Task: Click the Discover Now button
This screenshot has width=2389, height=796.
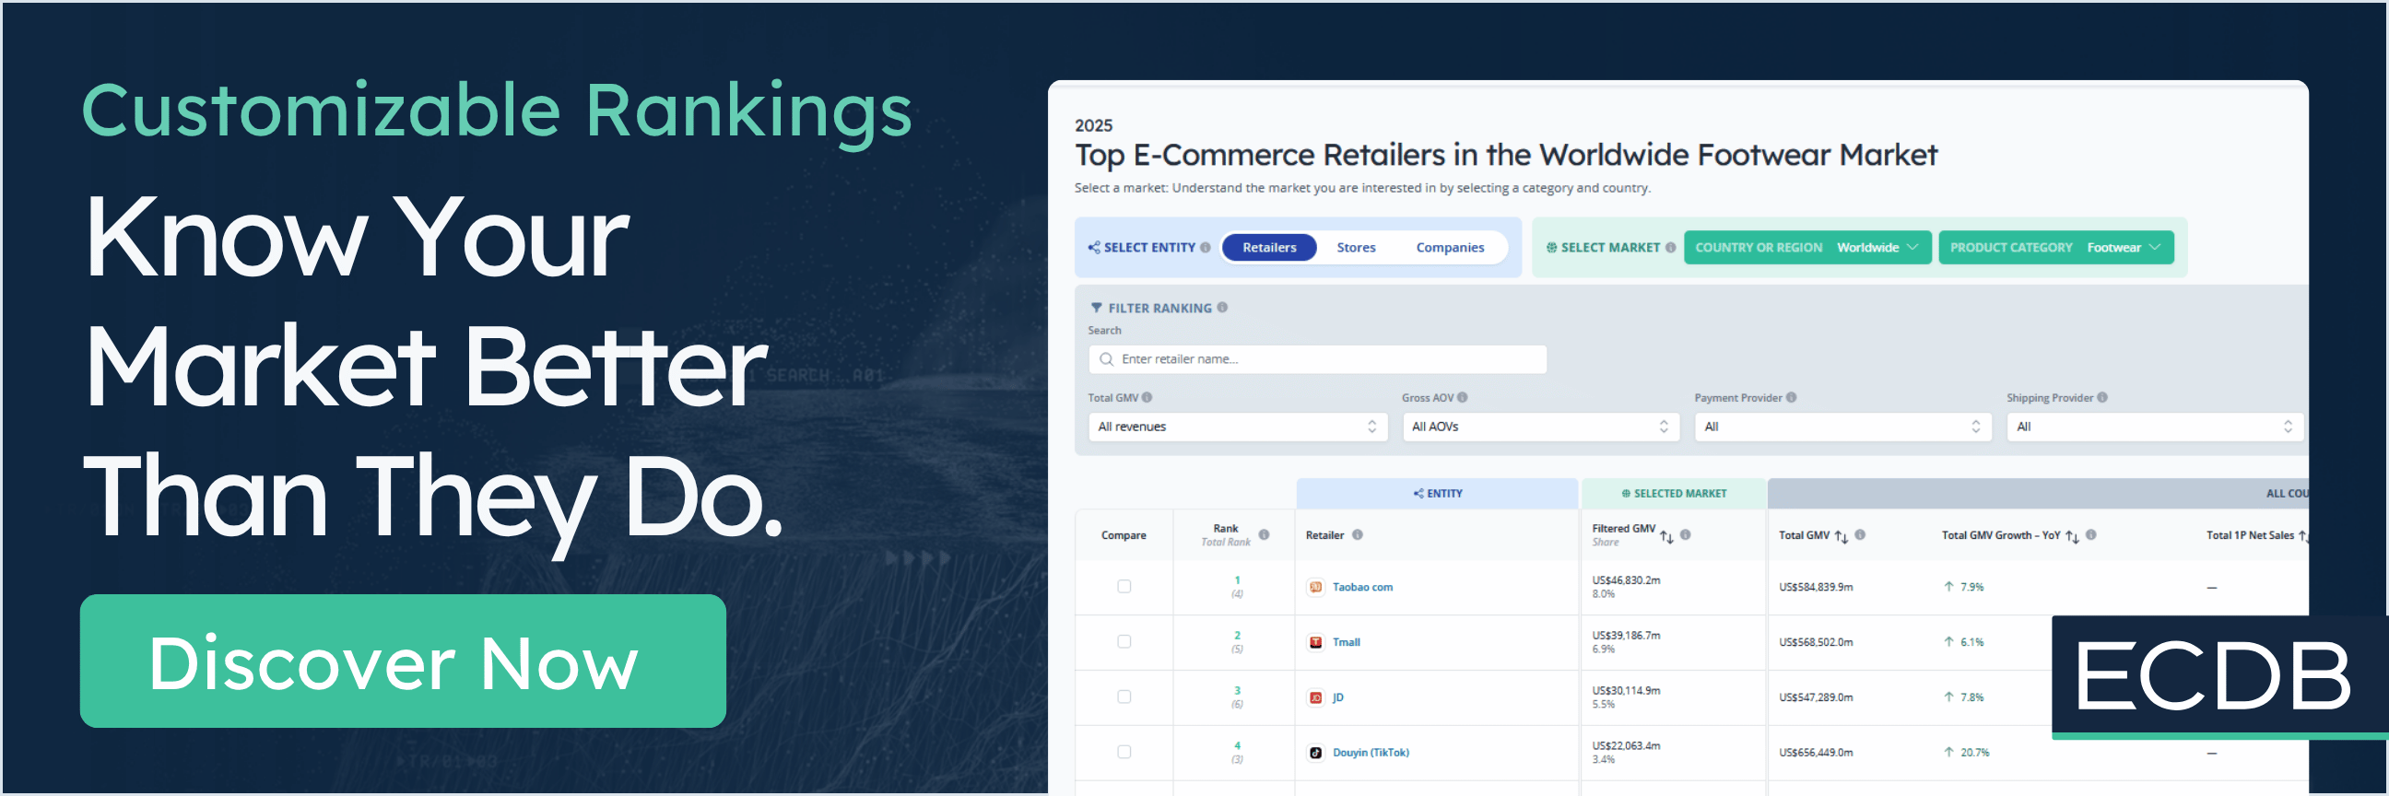Action: [403, 661]
